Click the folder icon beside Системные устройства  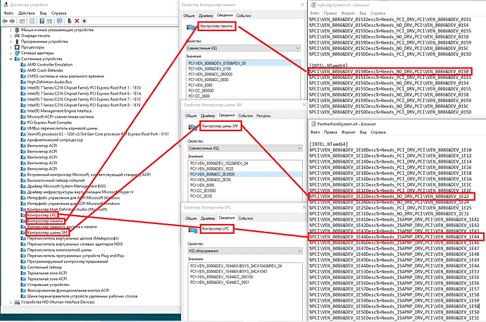coord(17,59)
